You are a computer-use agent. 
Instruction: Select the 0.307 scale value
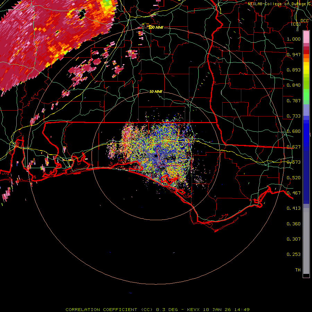(294, 239)
